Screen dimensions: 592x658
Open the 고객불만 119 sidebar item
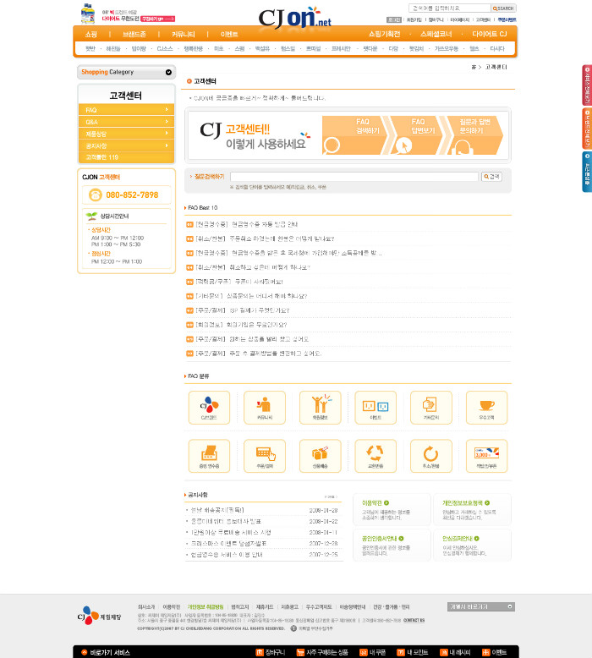coord(126,157)
